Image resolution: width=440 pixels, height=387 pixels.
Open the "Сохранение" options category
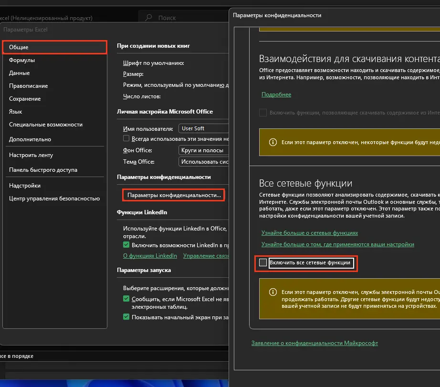coord(25,99)
